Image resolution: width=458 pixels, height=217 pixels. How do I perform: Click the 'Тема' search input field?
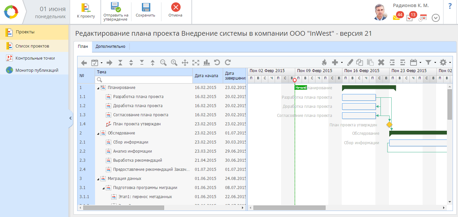144,80
